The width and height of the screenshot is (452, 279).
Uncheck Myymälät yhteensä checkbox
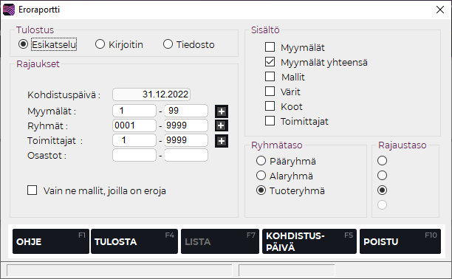point(270,62)
